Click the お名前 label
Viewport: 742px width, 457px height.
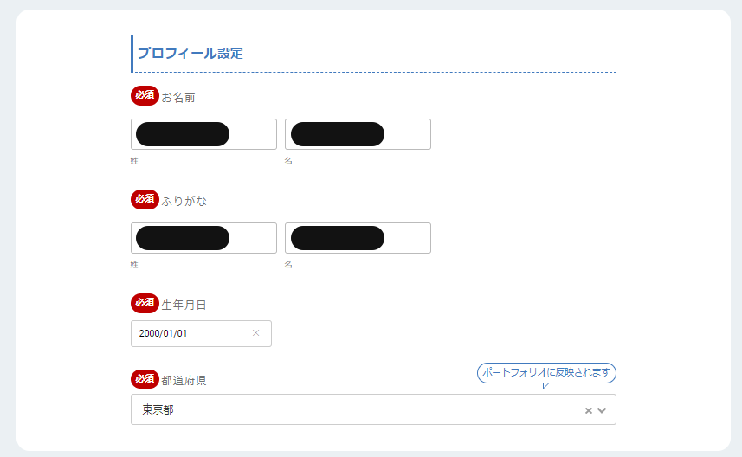pos(178,98)
